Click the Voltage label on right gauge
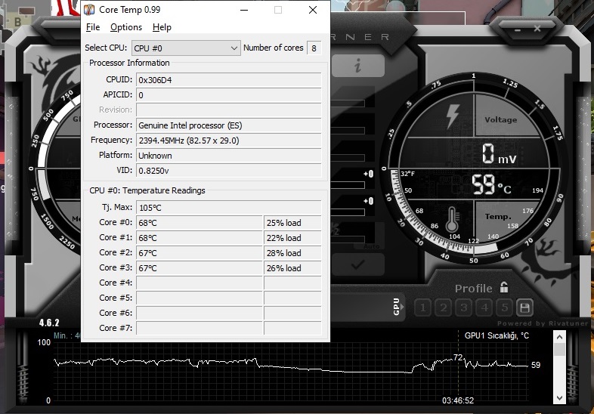 (501, 119)
